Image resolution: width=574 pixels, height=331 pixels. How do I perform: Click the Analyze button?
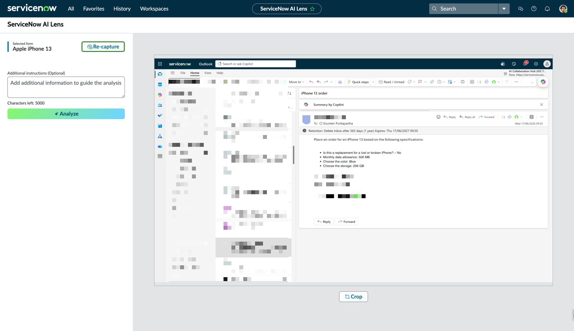point(66,114)
